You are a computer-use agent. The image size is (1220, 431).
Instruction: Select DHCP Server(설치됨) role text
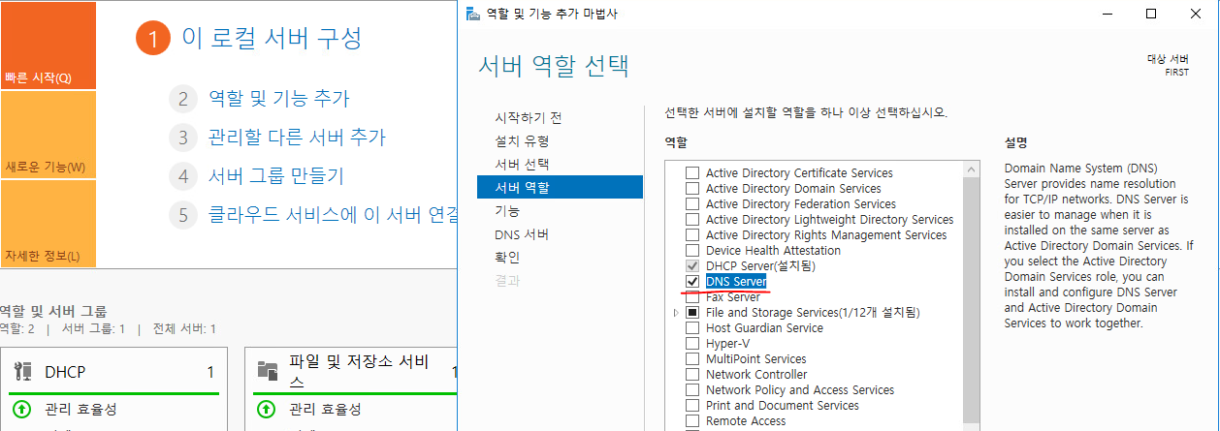(x=760, y=266)
